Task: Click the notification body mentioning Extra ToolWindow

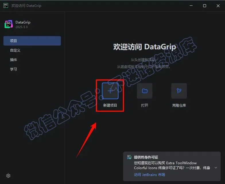Action: [172, 165]
